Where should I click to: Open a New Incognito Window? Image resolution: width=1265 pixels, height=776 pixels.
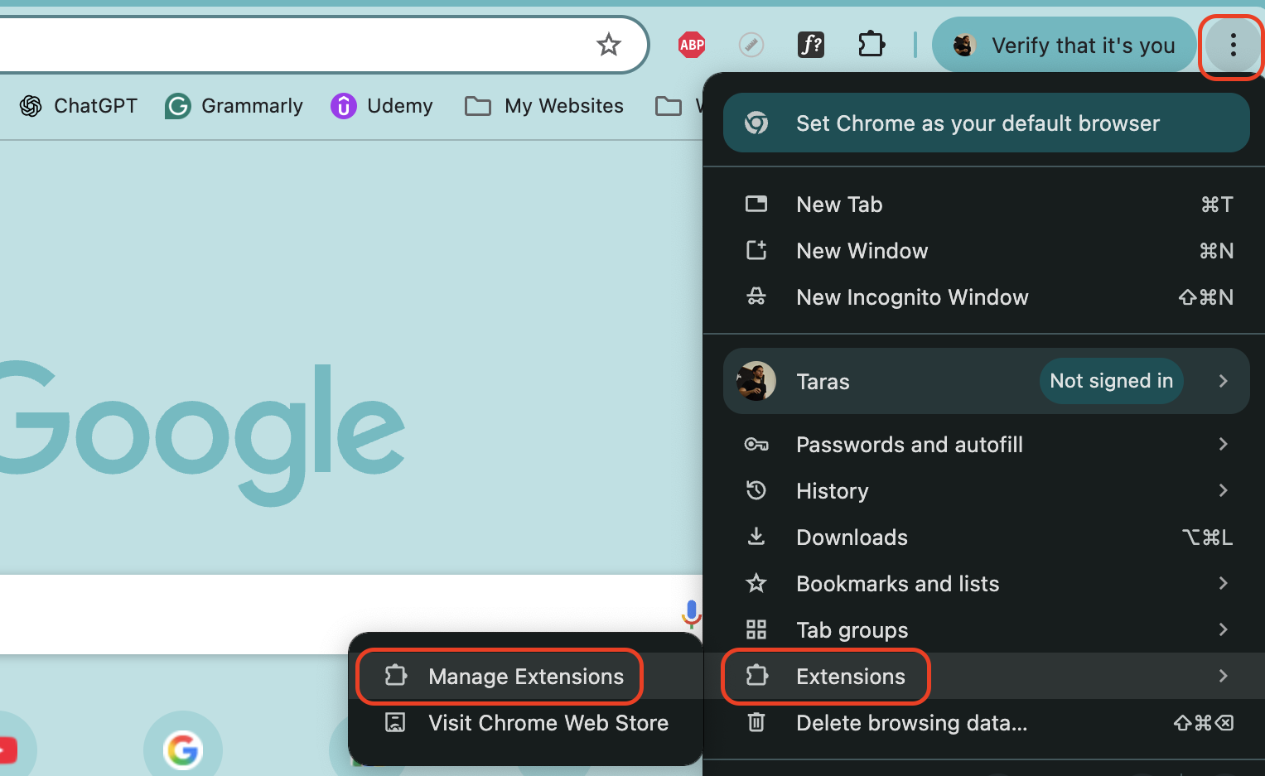[x=912, y=297]
